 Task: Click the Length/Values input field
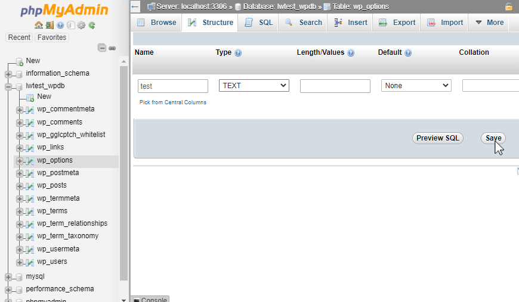[335, 86]
